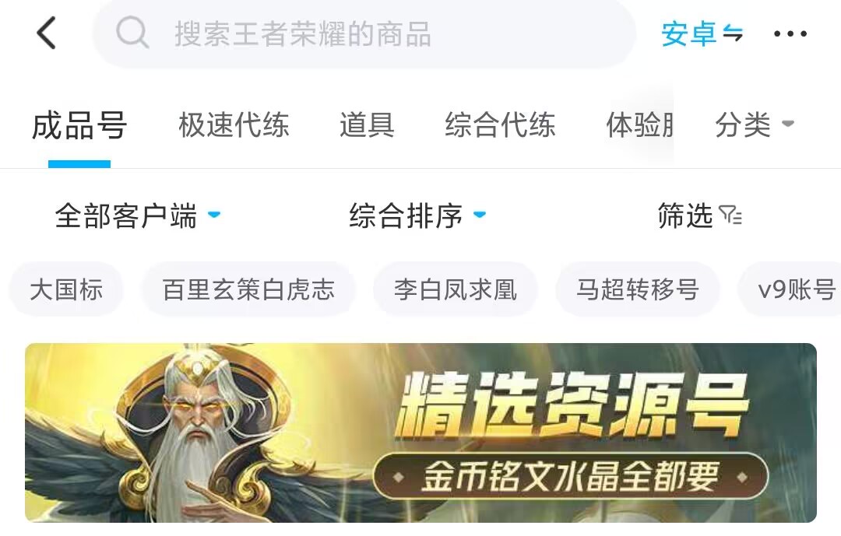Go to the 综合代练 tab
The image size is (841, 536).
pyautogui.click(x=500, y=125)
